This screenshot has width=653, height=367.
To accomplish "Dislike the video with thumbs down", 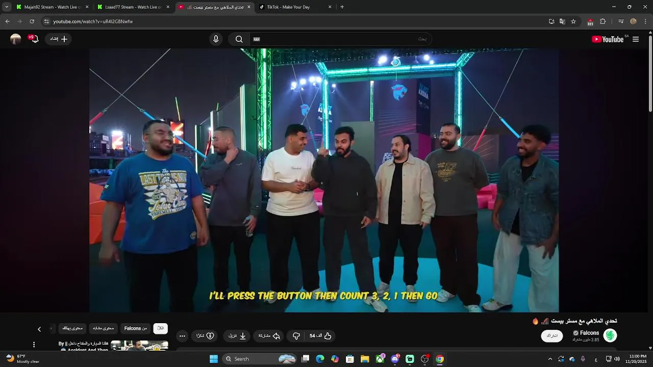I will (296, 336).
